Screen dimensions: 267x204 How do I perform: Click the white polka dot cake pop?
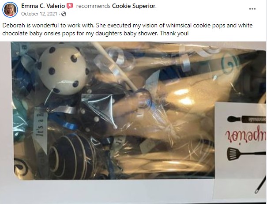[63, 69]
